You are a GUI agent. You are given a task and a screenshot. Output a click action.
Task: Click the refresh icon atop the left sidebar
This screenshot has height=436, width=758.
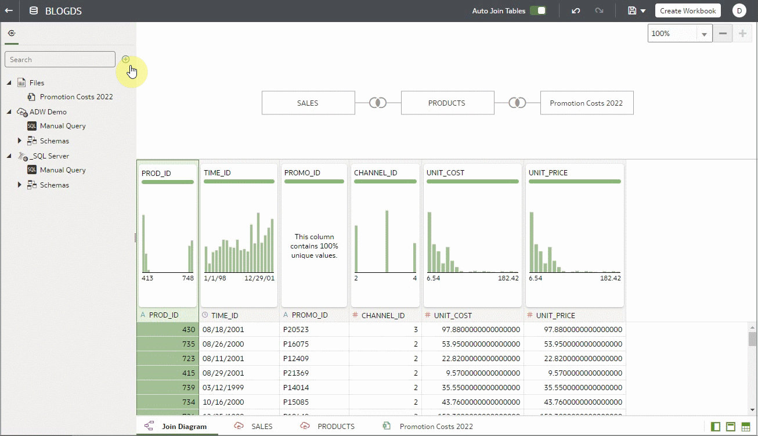12,34
